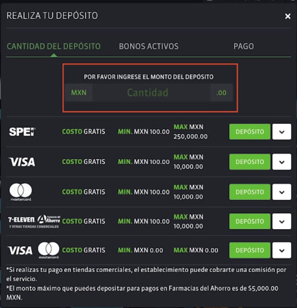297x308 pixels.
Task: Expand the Mastercard deposit details
Action: pyautogui.click(x=282, y=192)
